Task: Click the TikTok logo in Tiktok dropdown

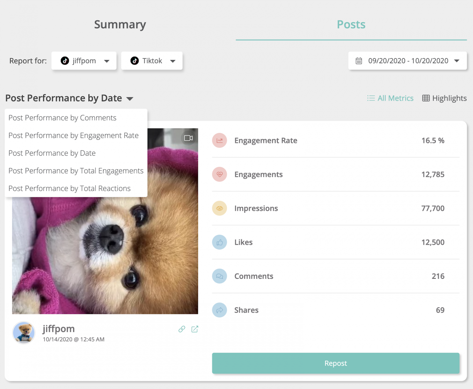Action: [135, 61]
